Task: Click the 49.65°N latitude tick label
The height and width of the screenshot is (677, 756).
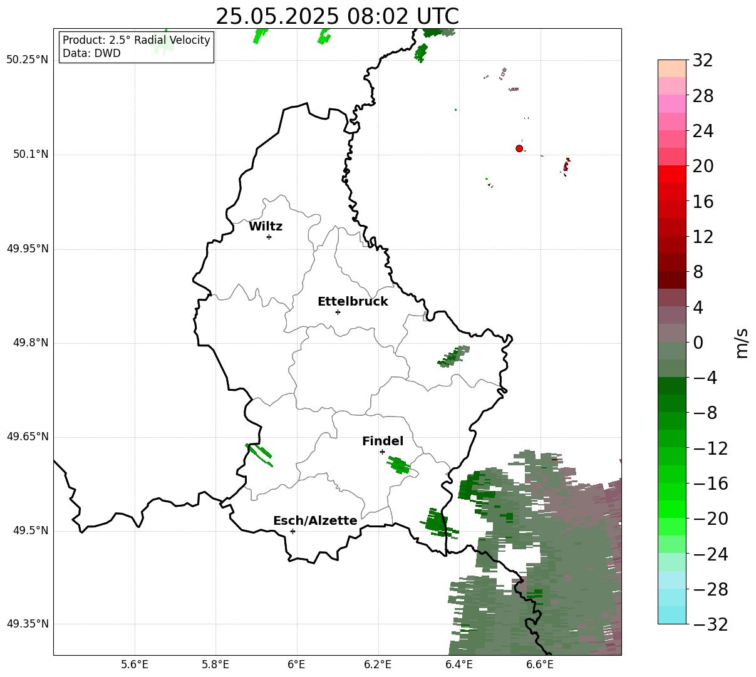Action: 28,437
